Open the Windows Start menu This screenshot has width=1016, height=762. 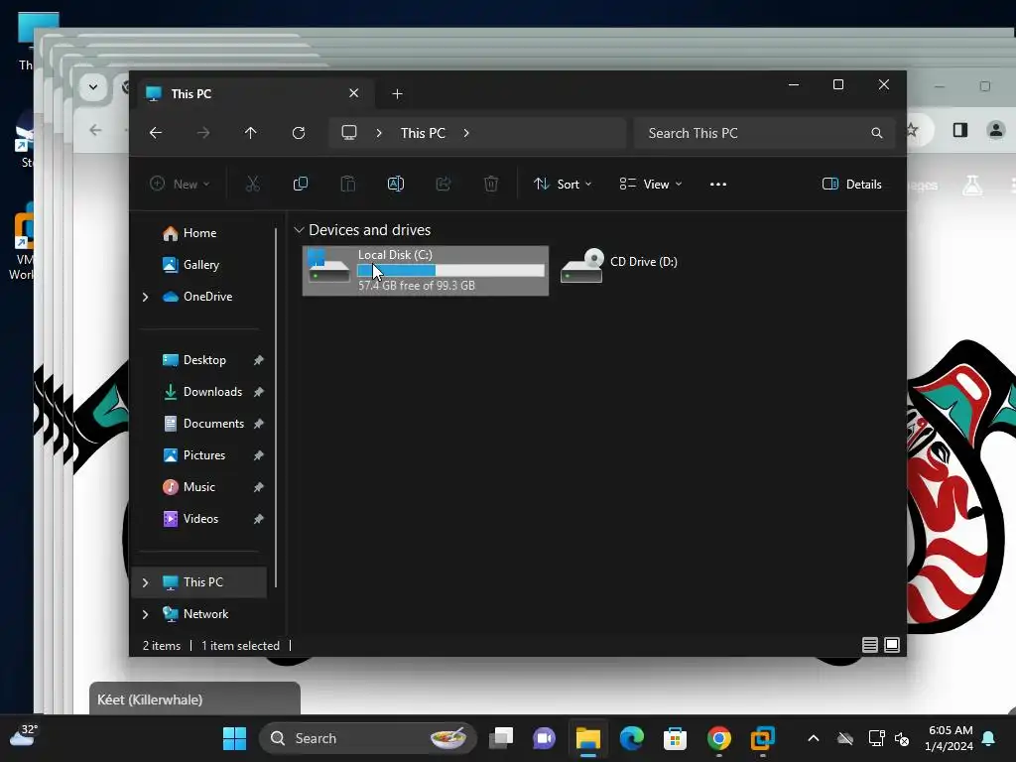tap(234, 738)
